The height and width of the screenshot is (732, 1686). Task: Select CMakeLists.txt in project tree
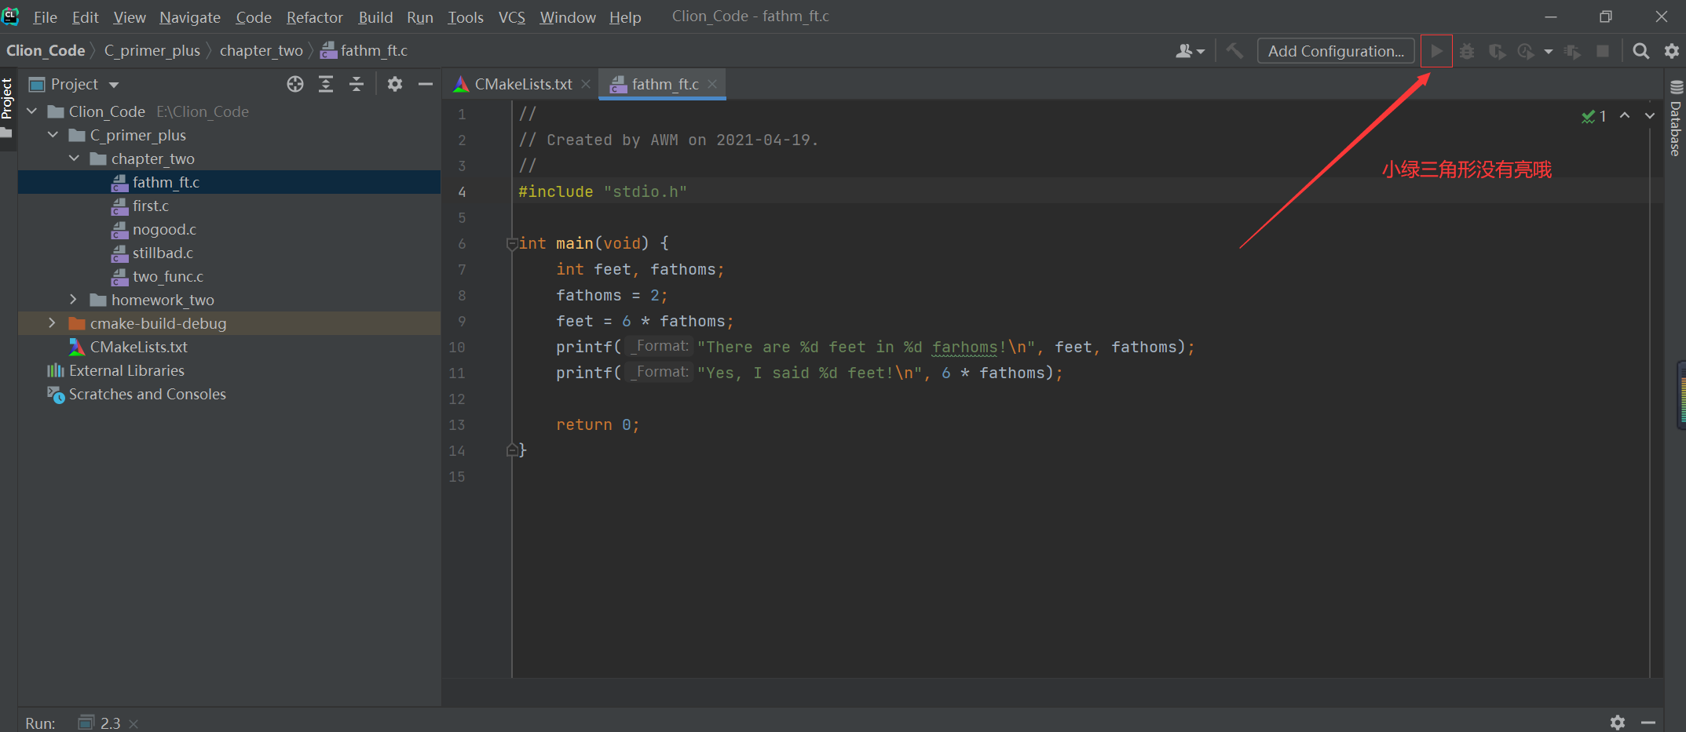pyautogui.click(x=138, y=347)
